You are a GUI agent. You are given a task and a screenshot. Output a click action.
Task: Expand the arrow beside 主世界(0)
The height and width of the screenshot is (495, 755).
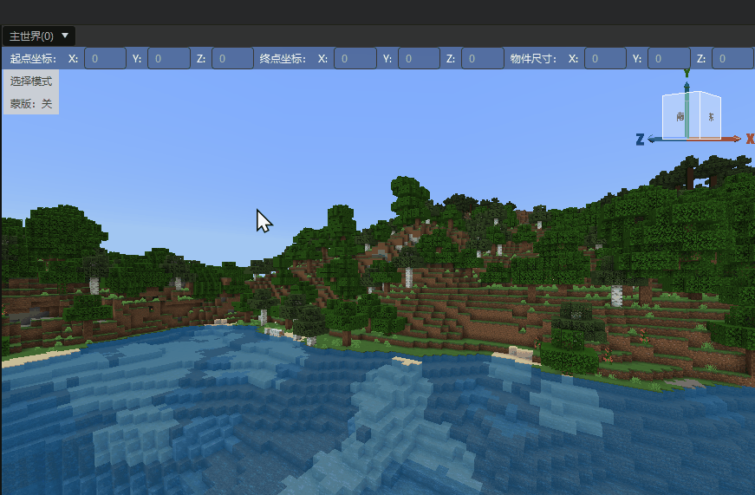(65, 36)
